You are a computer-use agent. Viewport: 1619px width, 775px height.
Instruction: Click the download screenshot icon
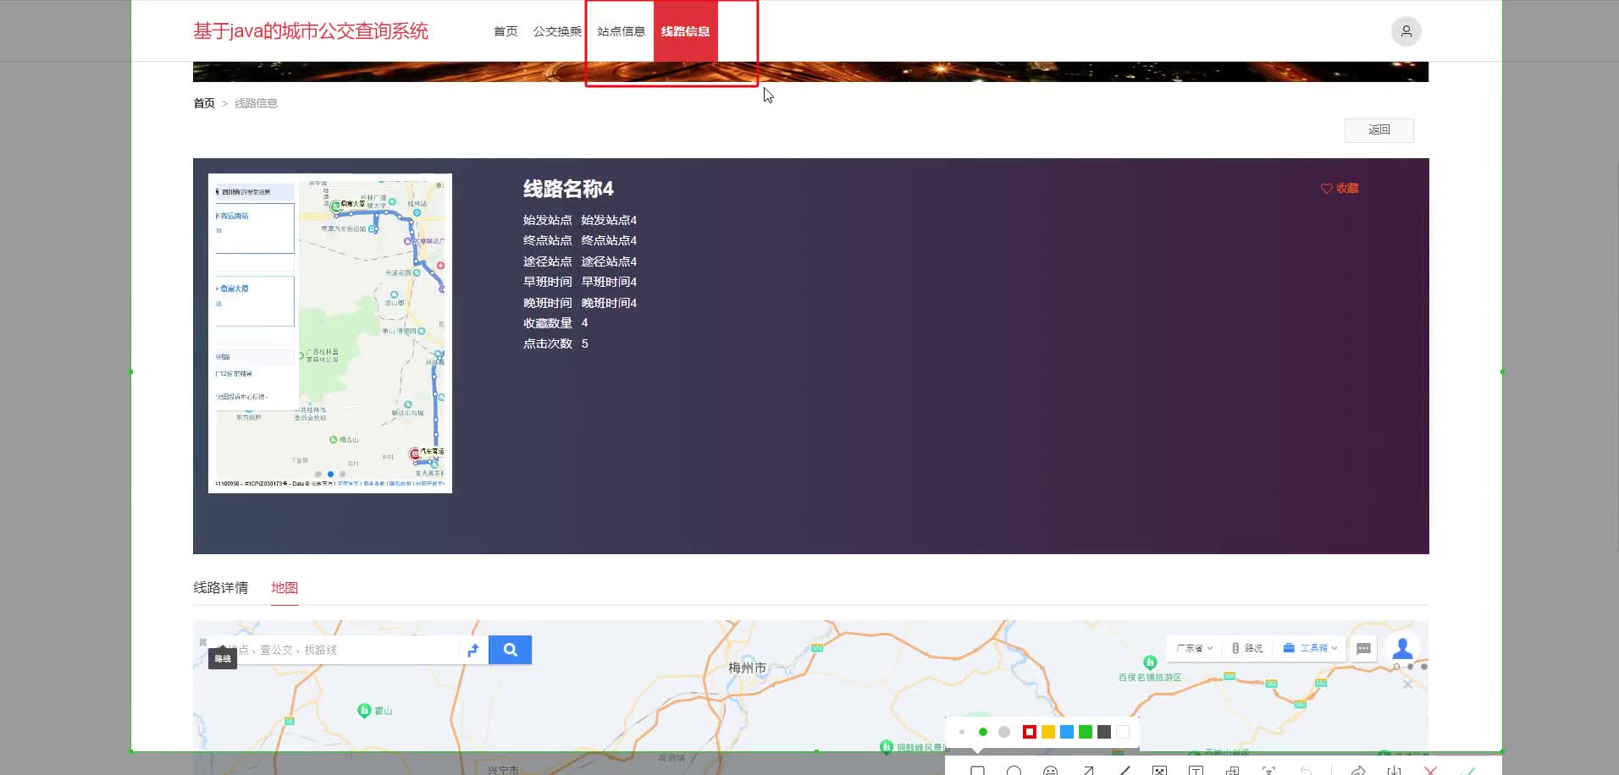(1394, 771)
